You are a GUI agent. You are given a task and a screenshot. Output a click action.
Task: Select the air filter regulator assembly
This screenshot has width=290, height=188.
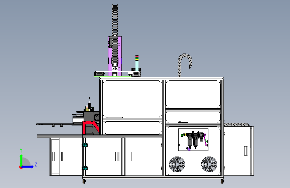[194, 140]
